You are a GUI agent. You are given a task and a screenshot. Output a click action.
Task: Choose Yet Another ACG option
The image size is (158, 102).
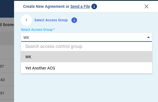[86, 68]
